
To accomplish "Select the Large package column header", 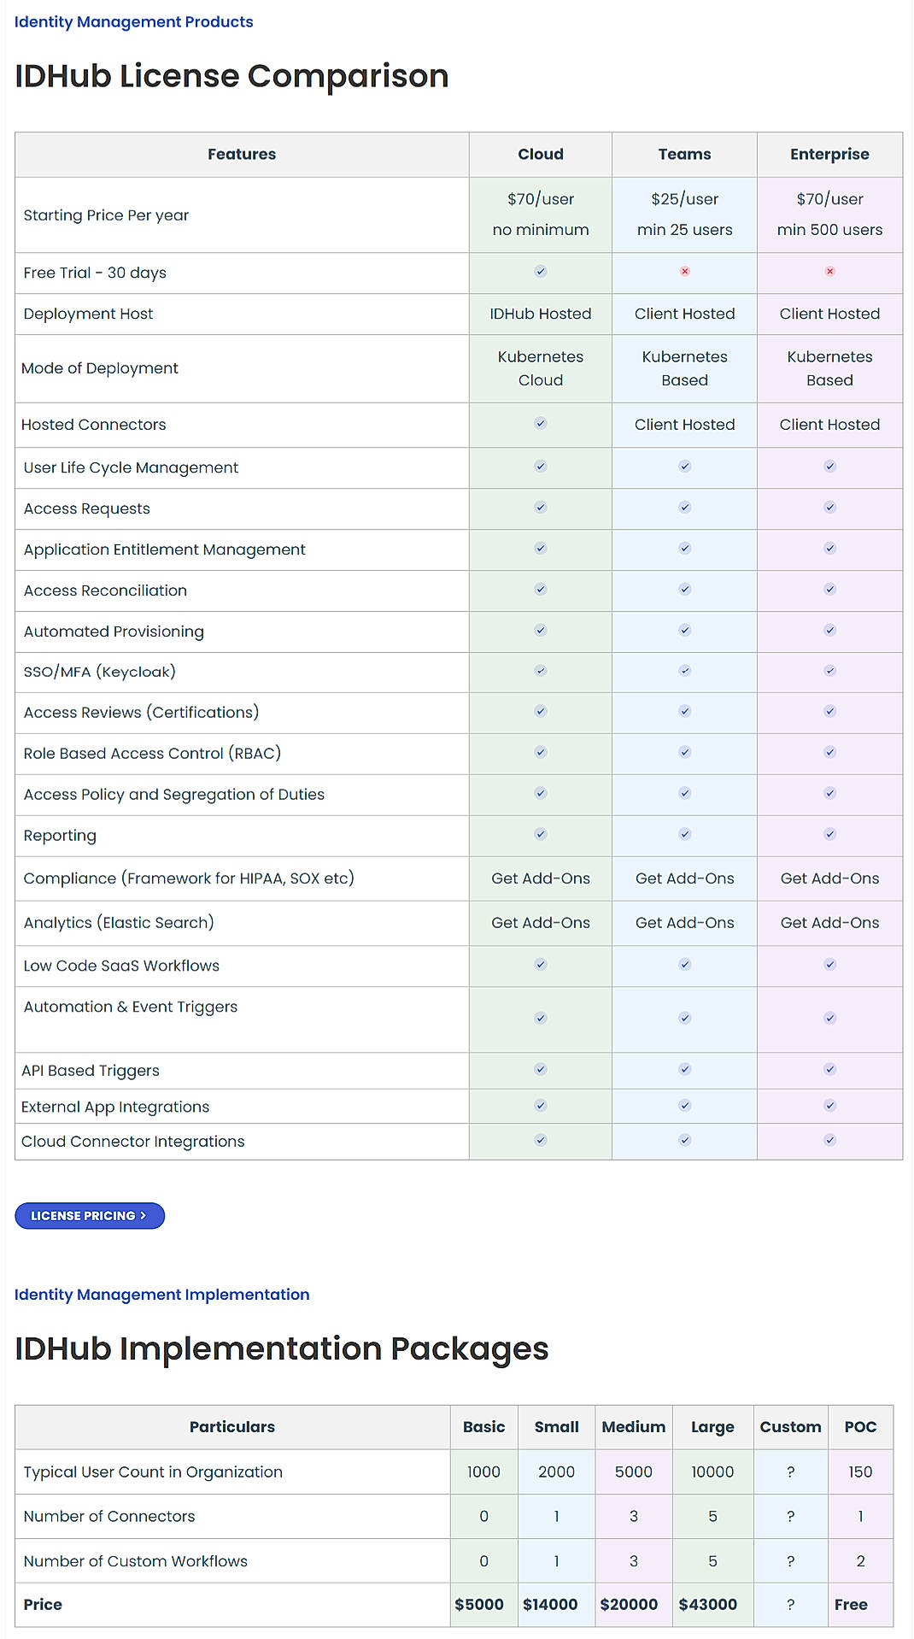I will 712,1427.
